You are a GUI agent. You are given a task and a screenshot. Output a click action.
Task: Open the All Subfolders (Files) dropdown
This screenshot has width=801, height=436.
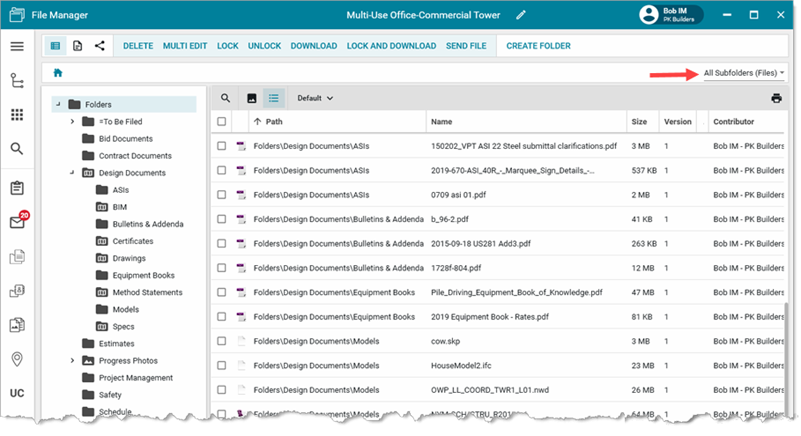tap(744, 73)
